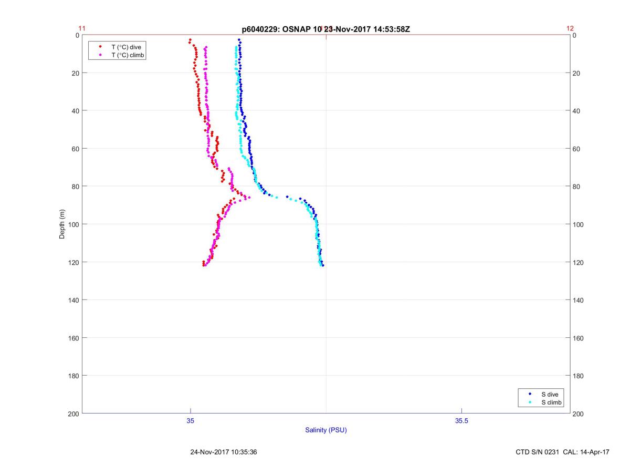Select the 'S climb' legend label
The height and width of the screenshot is (465, 630).
point(552,402)
